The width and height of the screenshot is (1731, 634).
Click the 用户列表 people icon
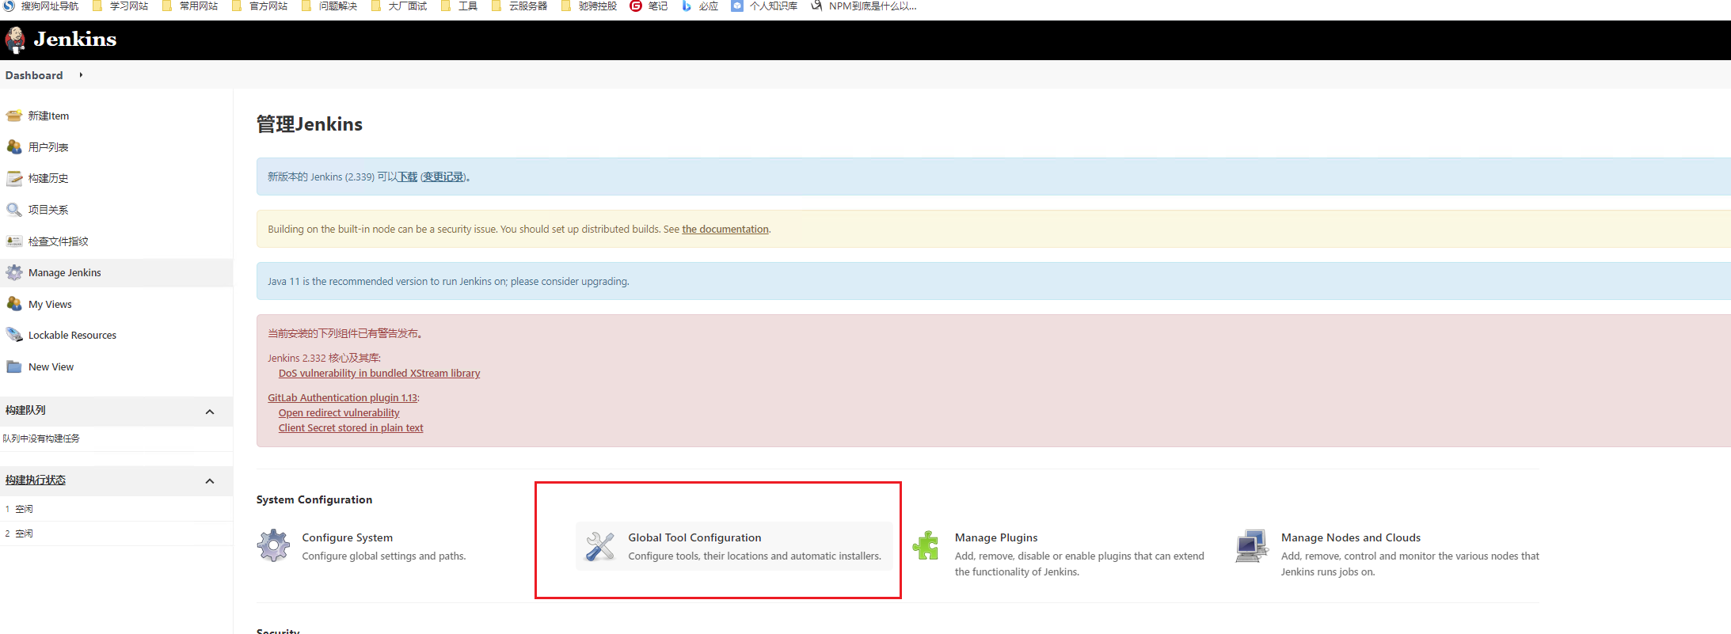pyautogui.click(x=14, y=147)
